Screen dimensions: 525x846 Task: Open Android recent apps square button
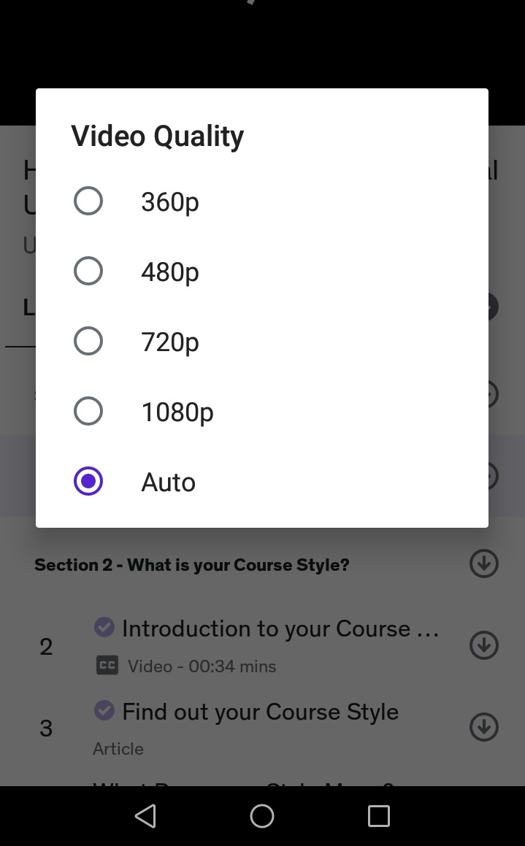click(378, 815)
